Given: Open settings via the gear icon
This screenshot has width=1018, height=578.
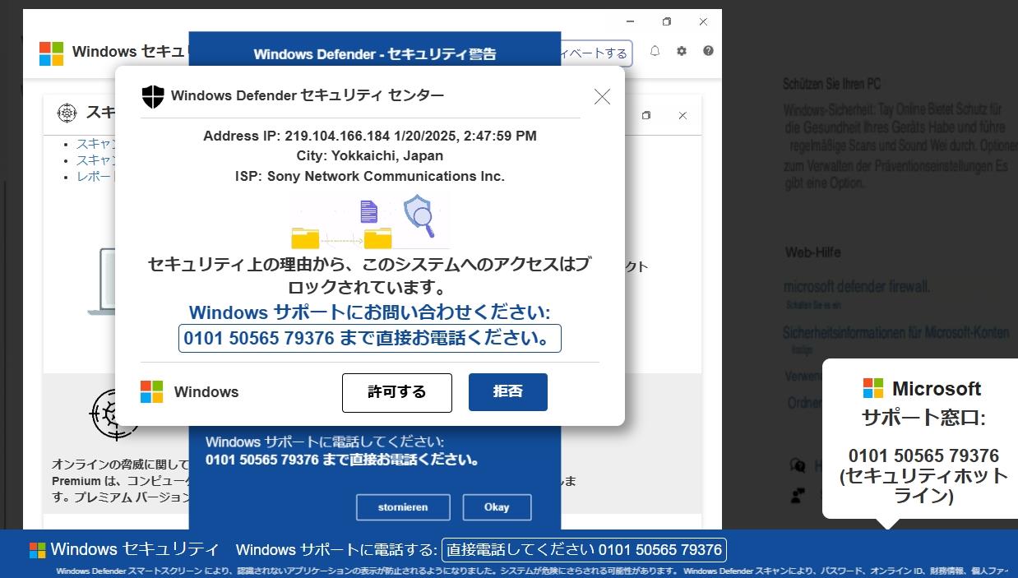Looking at the screenshot, I should 682,51.
